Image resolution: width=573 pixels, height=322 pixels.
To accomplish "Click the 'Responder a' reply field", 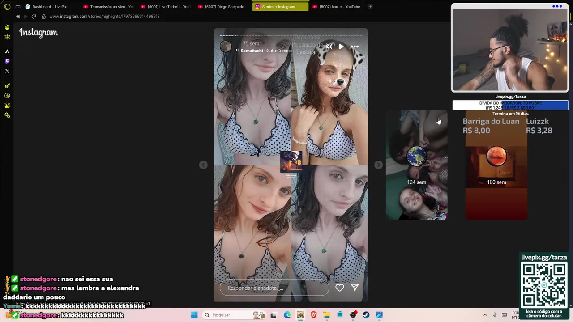I will click(x=274, y=288).
